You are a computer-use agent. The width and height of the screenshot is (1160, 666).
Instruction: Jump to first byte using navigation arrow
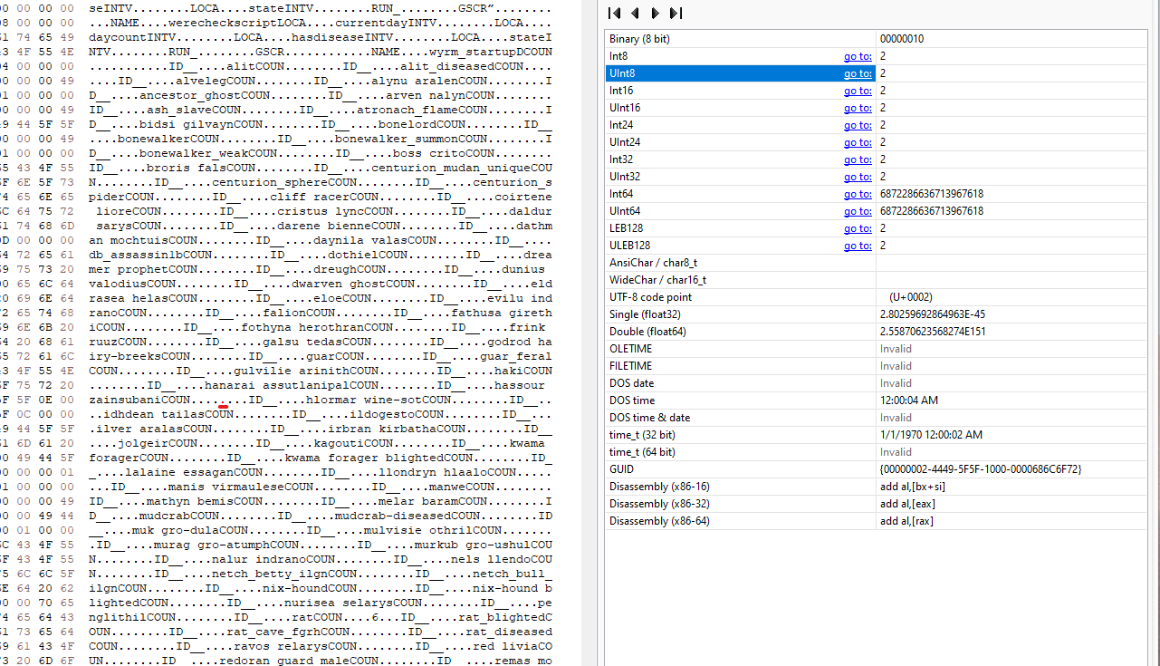click(615, 14)
